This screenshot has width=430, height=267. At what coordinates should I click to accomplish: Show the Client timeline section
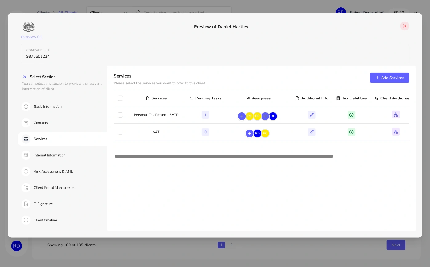[63, 220]
